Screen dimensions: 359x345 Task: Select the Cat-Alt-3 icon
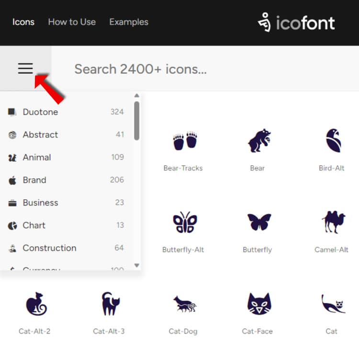point(110,304)
